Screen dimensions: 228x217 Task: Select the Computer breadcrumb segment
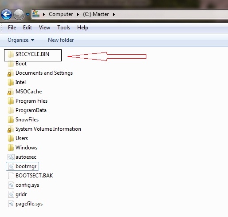click(x=61, y=14)
